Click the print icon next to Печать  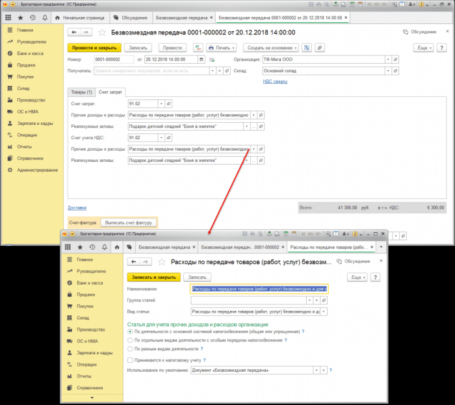click(211, 48)
